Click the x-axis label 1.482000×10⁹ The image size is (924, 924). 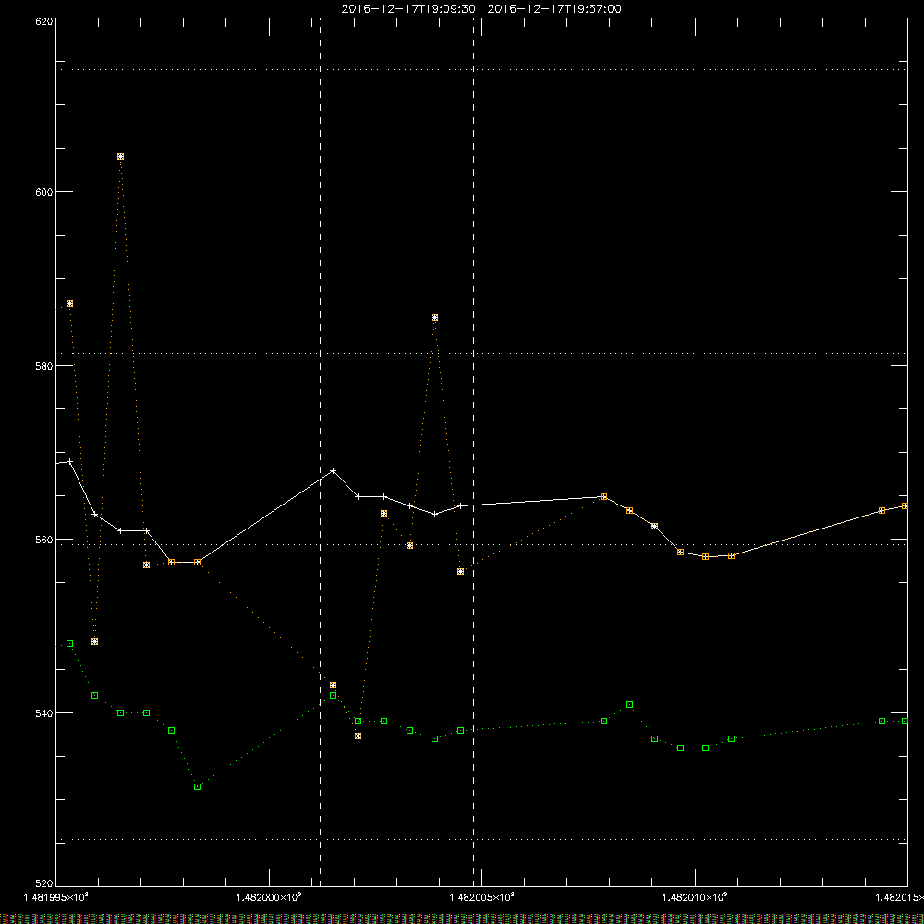click(269, 897)
